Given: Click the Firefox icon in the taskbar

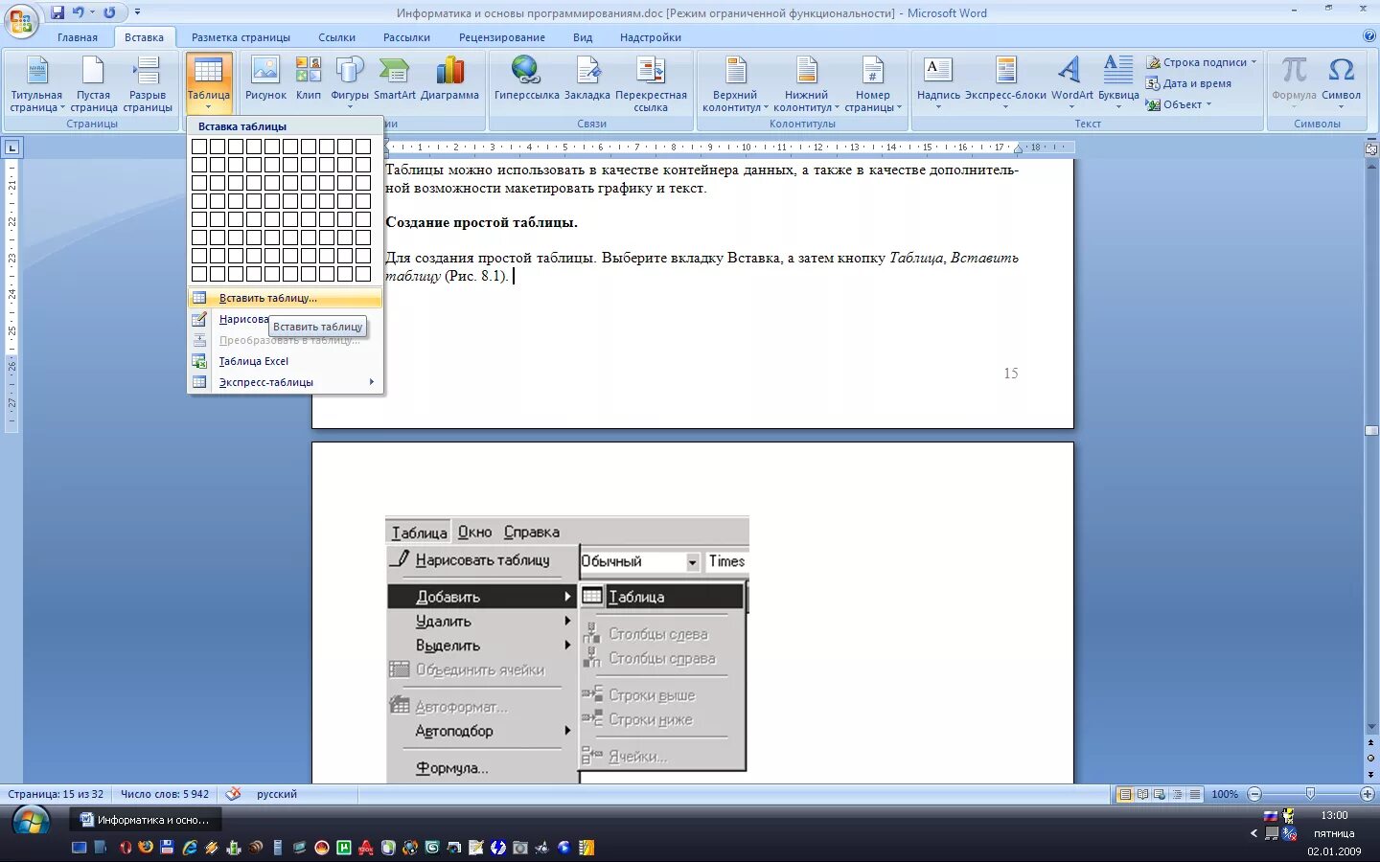Looking at the screenshot, I should (x=146, y=848).
